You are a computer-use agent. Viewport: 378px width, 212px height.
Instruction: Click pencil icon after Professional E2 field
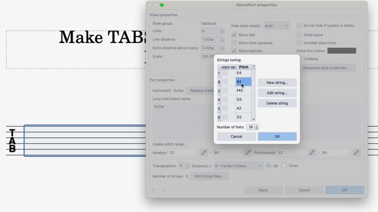coord(312,153)
